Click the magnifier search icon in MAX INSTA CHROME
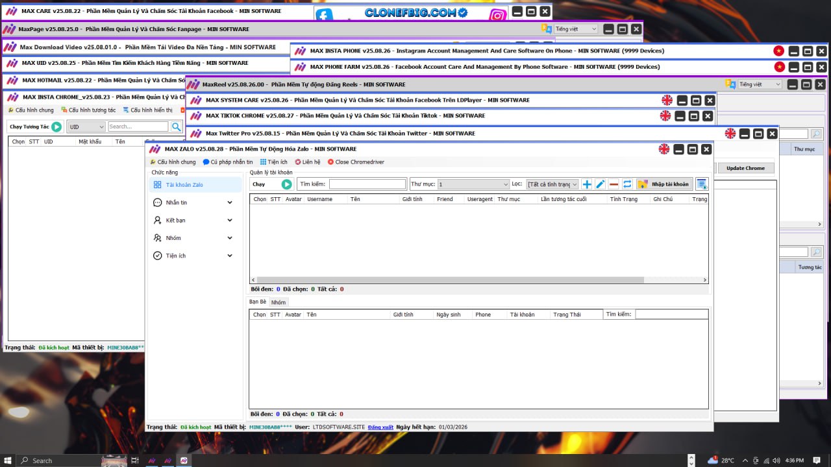 pyautogui.click(x=176, y=126)
